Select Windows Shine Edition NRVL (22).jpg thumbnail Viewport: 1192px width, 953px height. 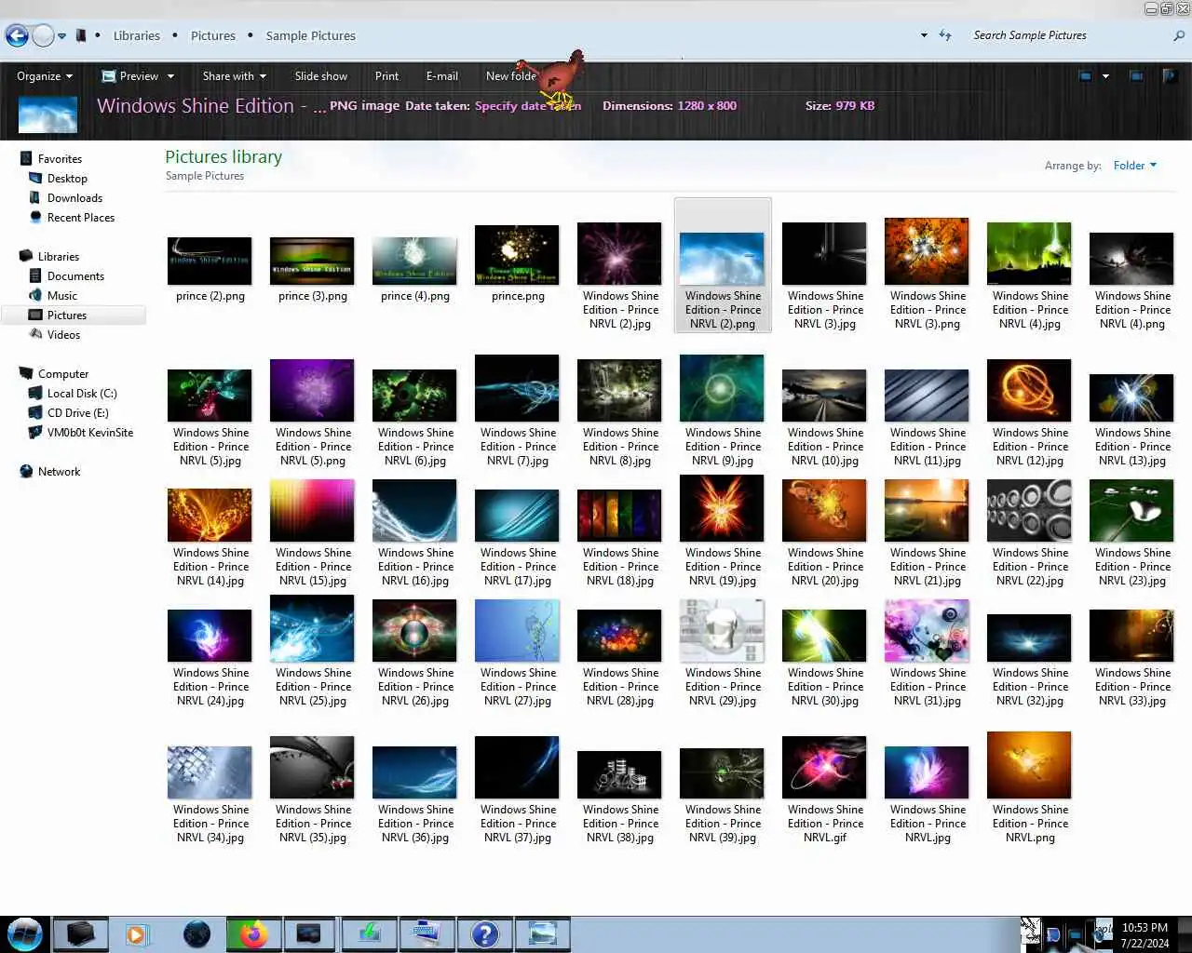coord(1029,510)
